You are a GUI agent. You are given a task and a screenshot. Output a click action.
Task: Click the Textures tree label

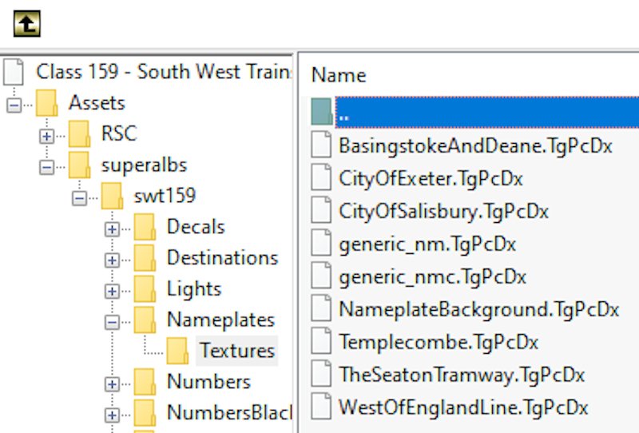(x=236, y=351)
